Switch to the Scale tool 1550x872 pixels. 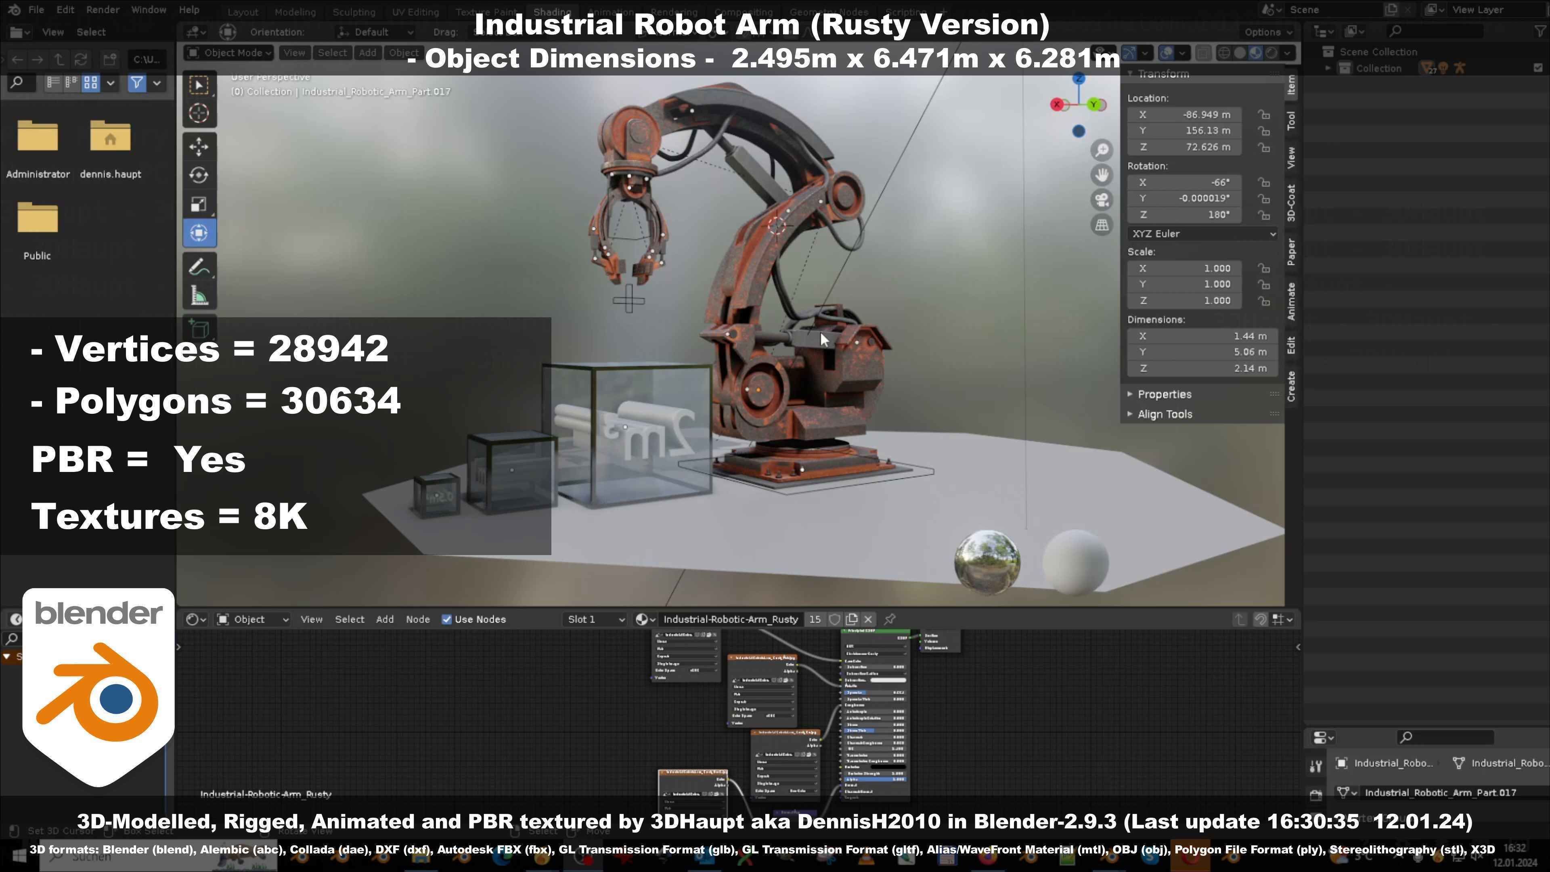point(199,204)
